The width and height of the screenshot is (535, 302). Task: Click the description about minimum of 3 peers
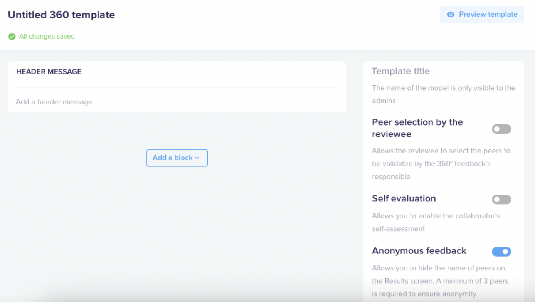tap(440, 281)
